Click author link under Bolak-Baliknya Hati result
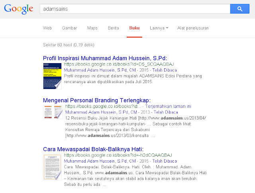This screenshot has height=193, width=255. [x=100, y=161]
